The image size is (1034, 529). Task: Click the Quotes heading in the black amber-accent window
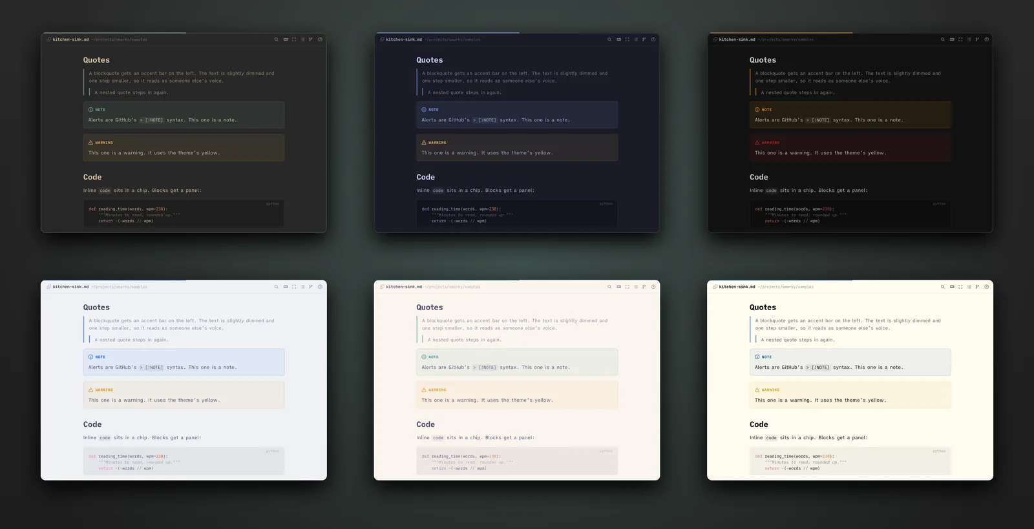pos(763,60)
